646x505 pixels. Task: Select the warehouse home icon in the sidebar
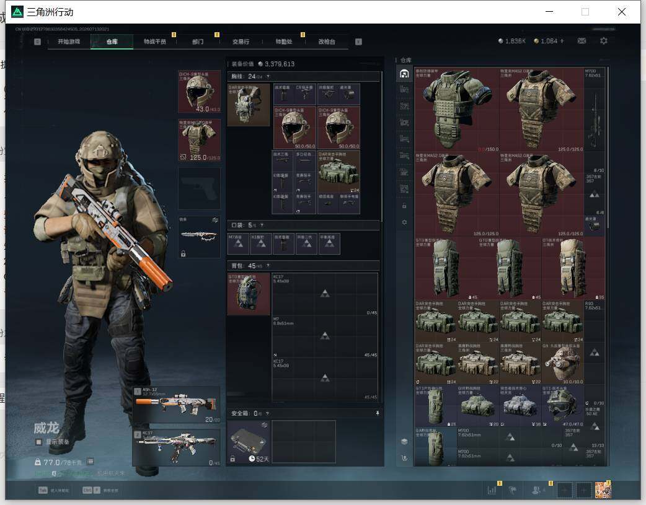click(x=404, y=74)
